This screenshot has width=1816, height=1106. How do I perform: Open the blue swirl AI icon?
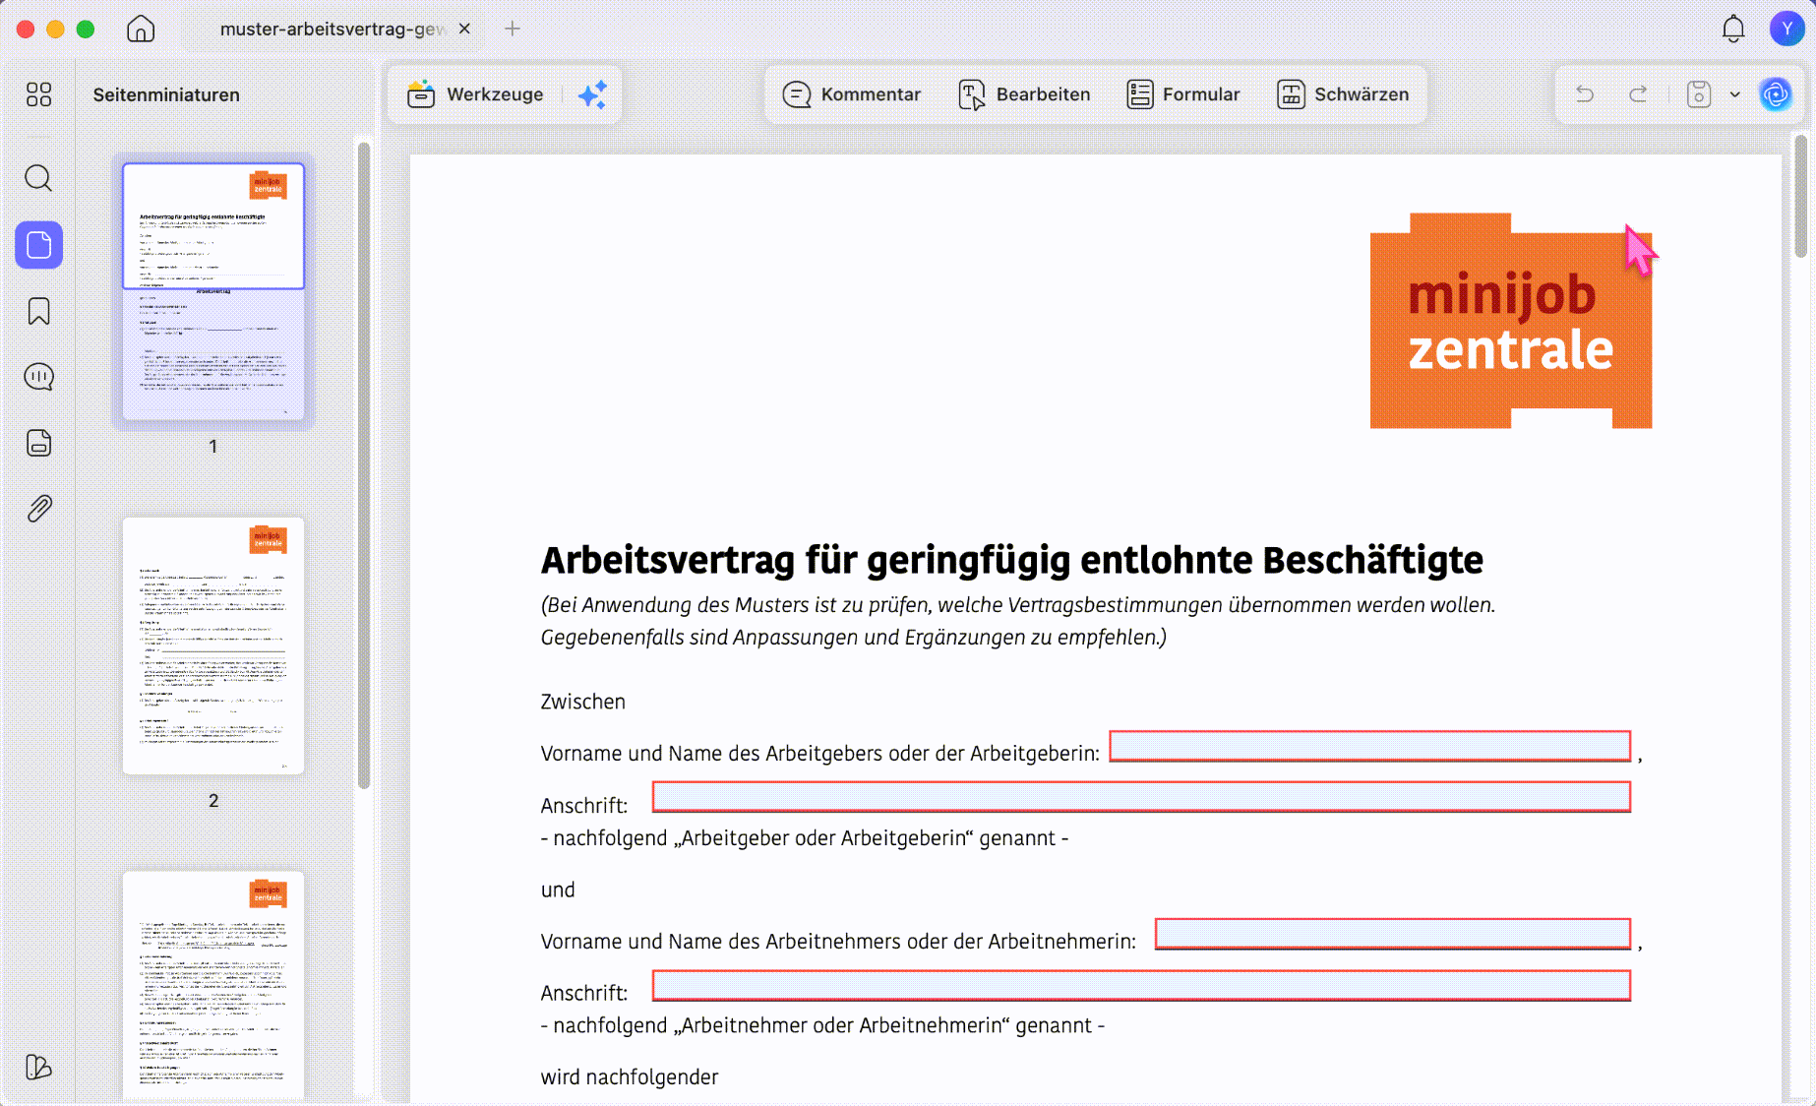click(1776, 94)
